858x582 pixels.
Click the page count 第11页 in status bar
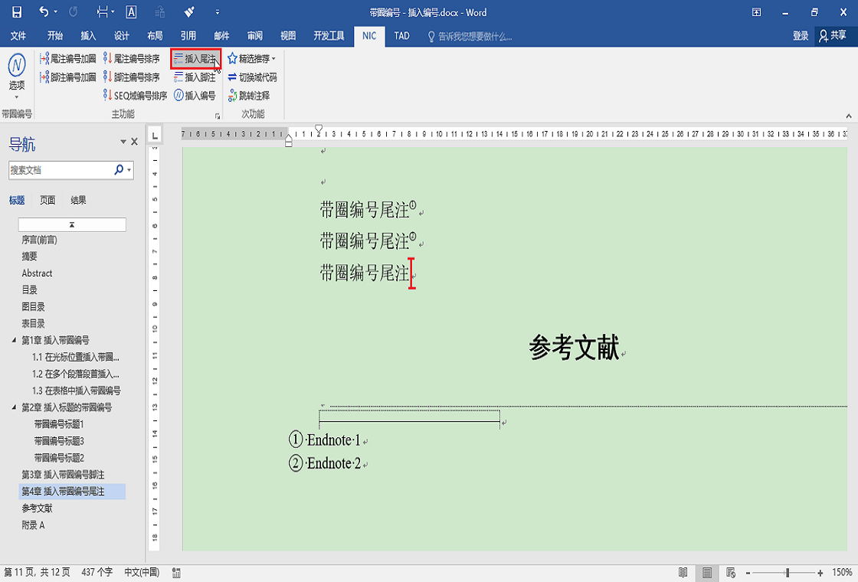coord(37,572)
